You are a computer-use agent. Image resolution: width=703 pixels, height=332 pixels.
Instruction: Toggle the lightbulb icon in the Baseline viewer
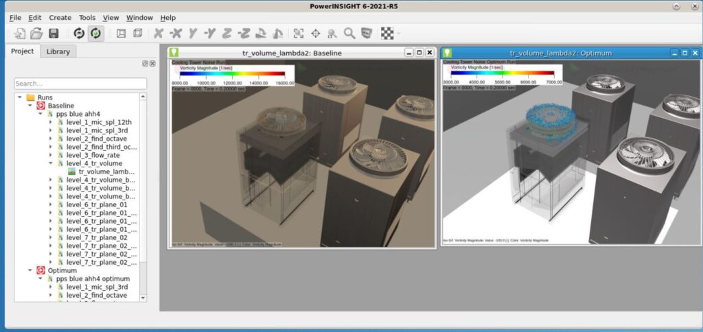coord(174,52)
